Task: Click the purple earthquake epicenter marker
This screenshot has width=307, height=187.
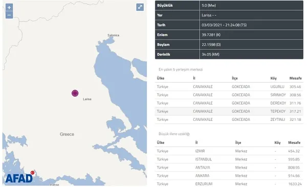Action: tap(75, 93)
